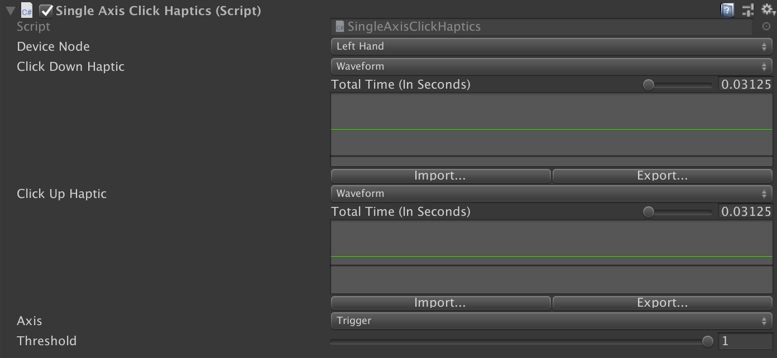The height and width of the screenshot is (358, 777).
Task: Open the component help documentation icon
Action: pyautogui.click(x=727, y=9)
